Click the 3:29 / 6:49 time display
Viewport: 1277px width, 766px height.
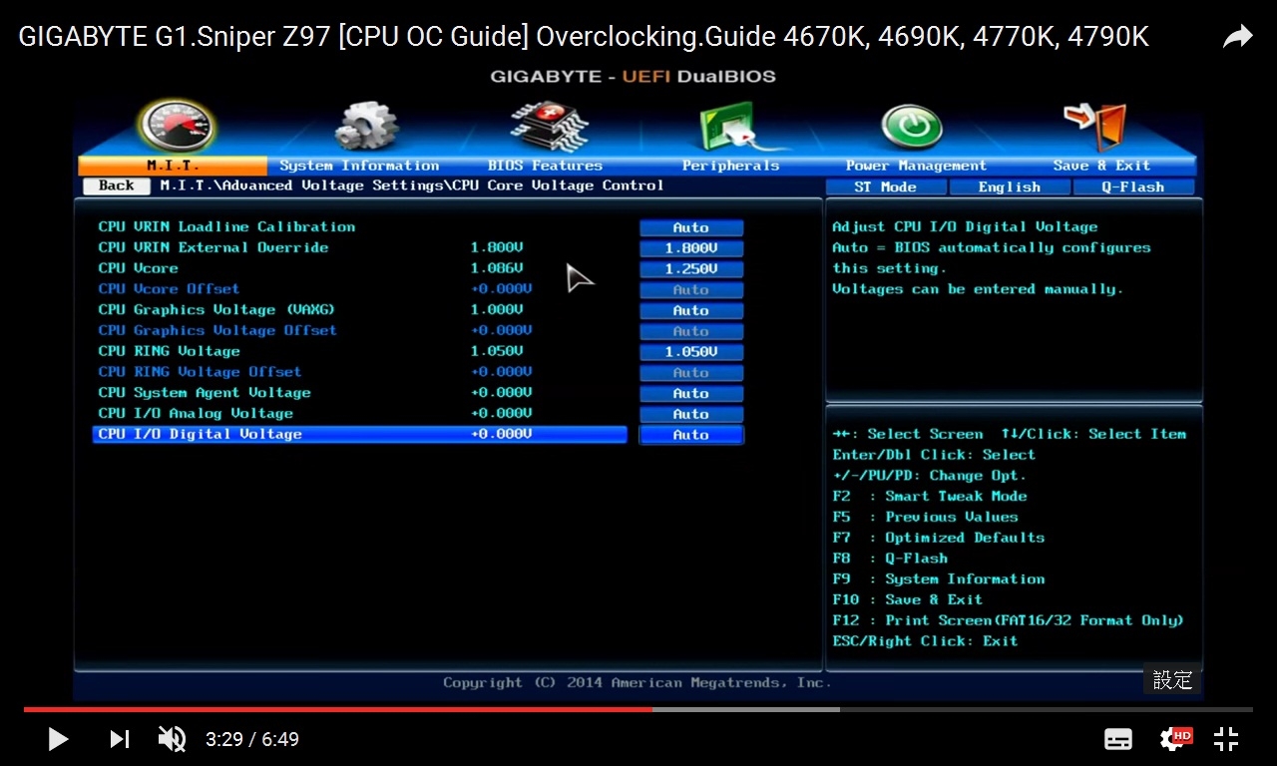(x=252, y=739)
